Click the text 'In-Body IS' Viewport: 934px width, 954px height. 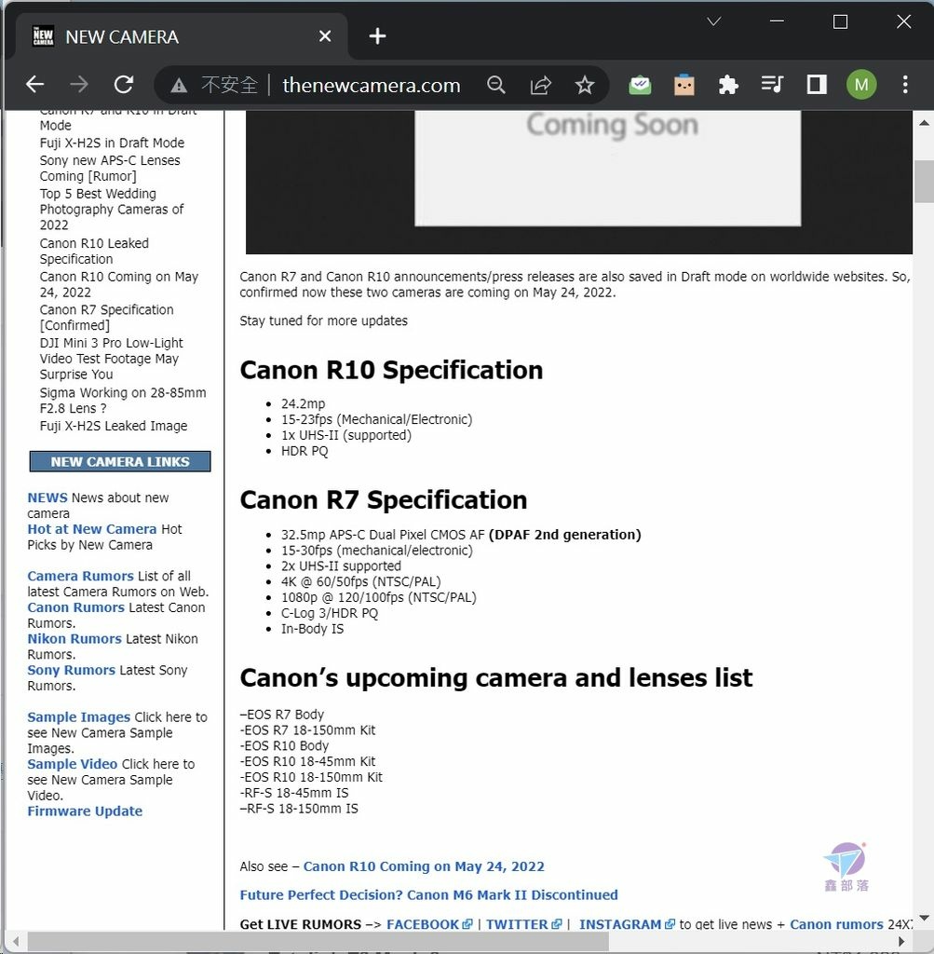click(312, 629)
